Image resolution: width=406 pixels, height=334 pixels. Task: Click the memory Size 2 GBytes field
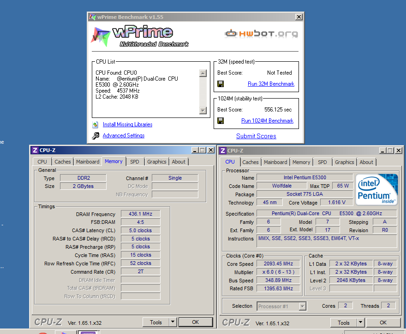point(84,187)
